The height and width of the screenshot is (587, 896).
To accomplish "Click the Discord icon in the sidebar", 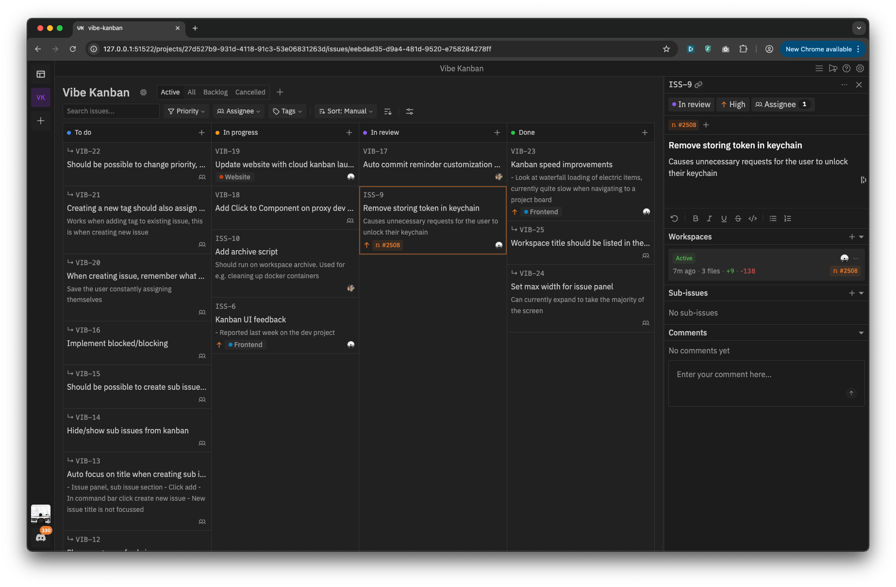I will [41, 538].
